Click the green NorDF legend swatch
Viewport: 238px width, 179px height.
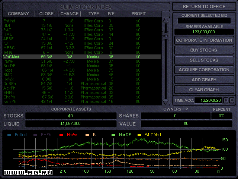114,134
